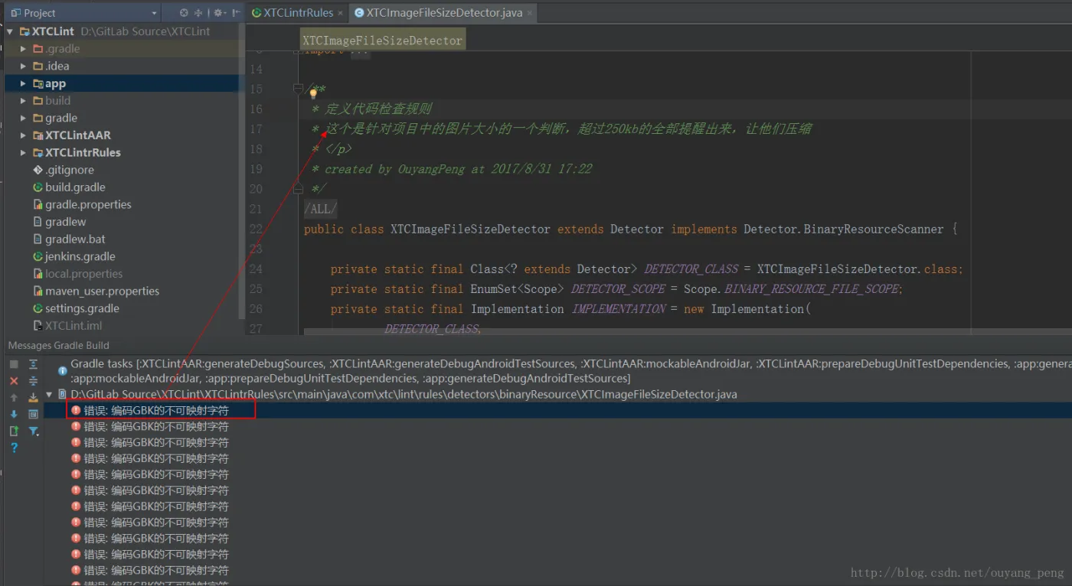
Task: Toggle console output view in Messages
Action: click(x=33, y=414)
